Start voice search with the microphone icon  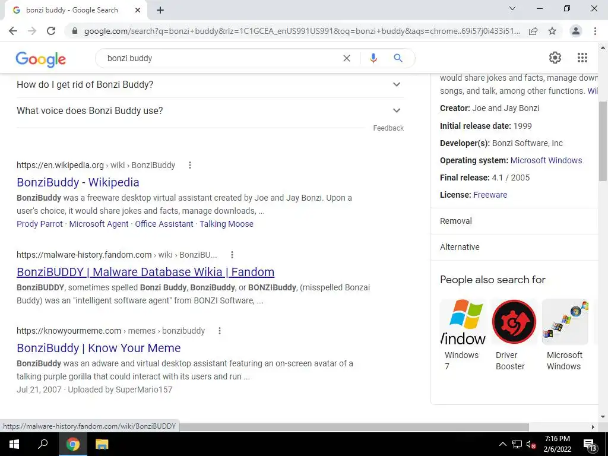click(373, 58)
